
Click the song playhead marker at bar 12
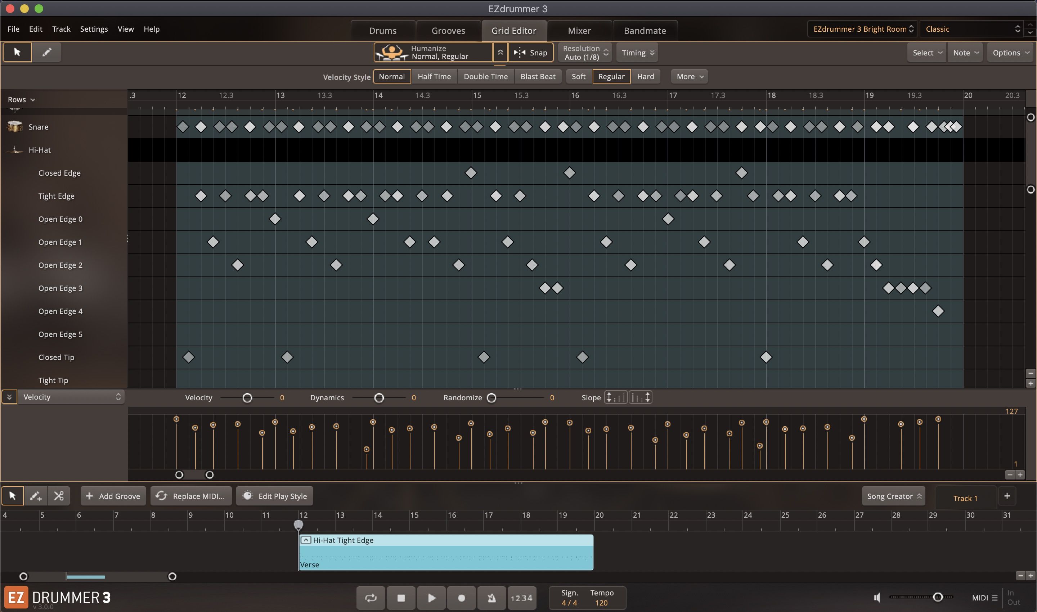pyautogui.click(x=298, y=525)
